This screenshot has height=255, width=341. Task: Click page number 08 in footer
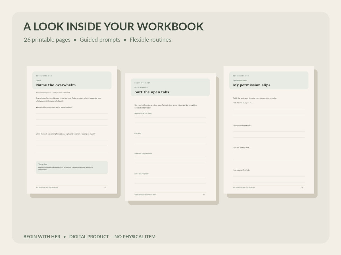click(204, 195)
